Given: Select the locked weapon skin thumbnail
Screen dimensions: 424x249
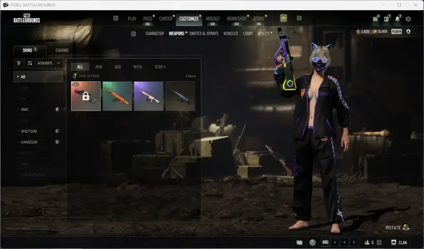Looking at the screenshot, I should (86, 96).
